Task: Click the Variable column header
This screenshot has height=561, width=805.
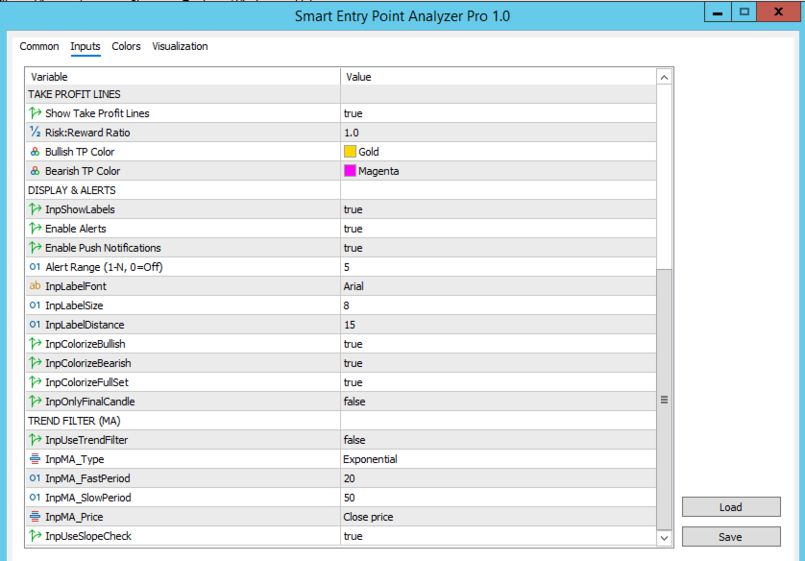Action: 183,77
